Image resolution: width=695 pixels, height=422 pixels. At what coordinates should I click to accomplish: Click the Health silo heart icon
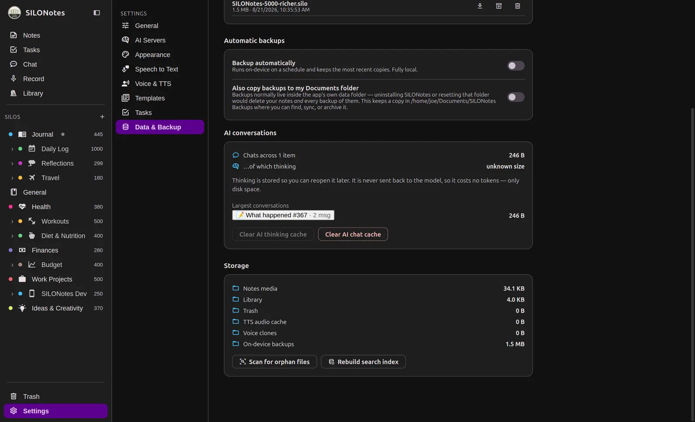22,207
